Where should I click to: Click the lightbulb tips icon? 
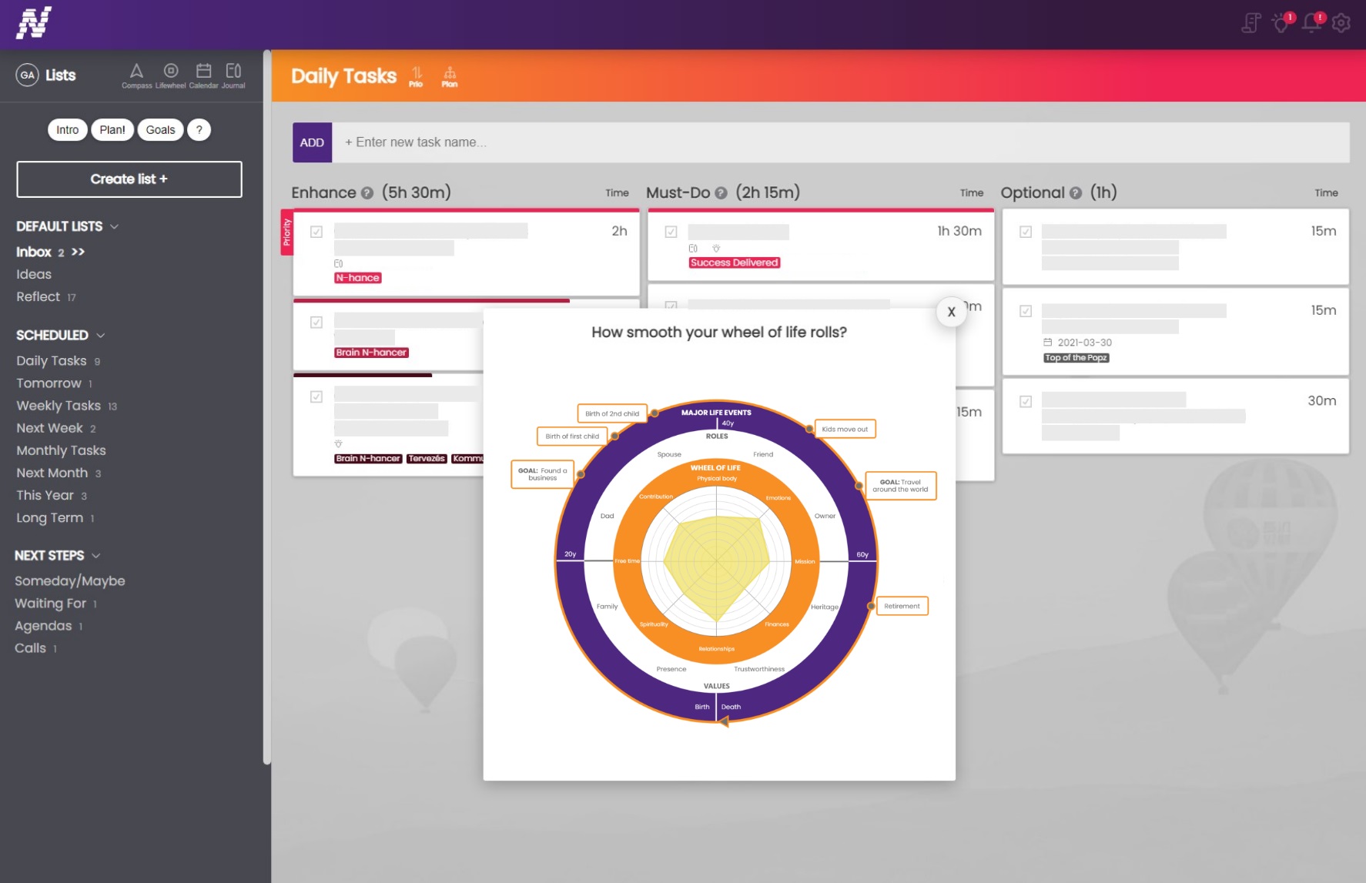[1281, 23]
